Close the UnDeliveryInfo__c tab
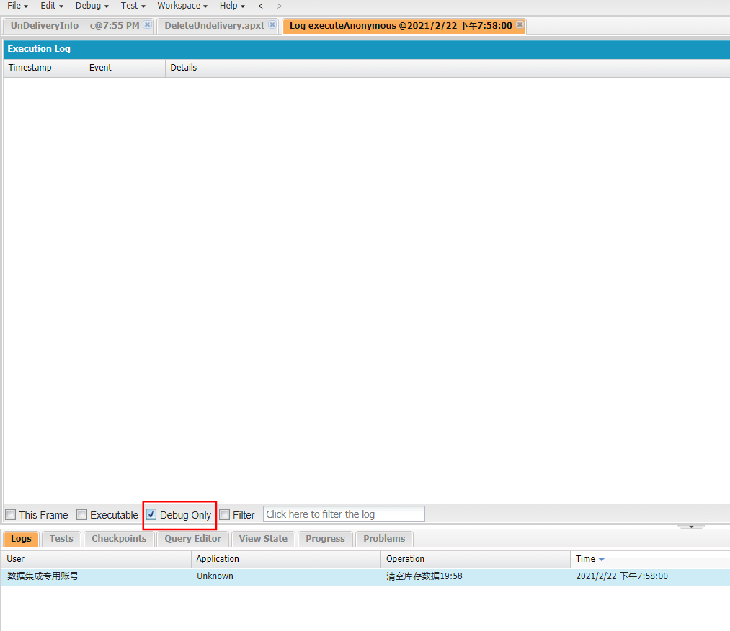The image size is (730, 631). (147, 24)
